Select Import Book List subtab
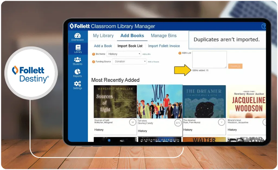The width and height of the screenshot is (278, 170). coord(130,46)
